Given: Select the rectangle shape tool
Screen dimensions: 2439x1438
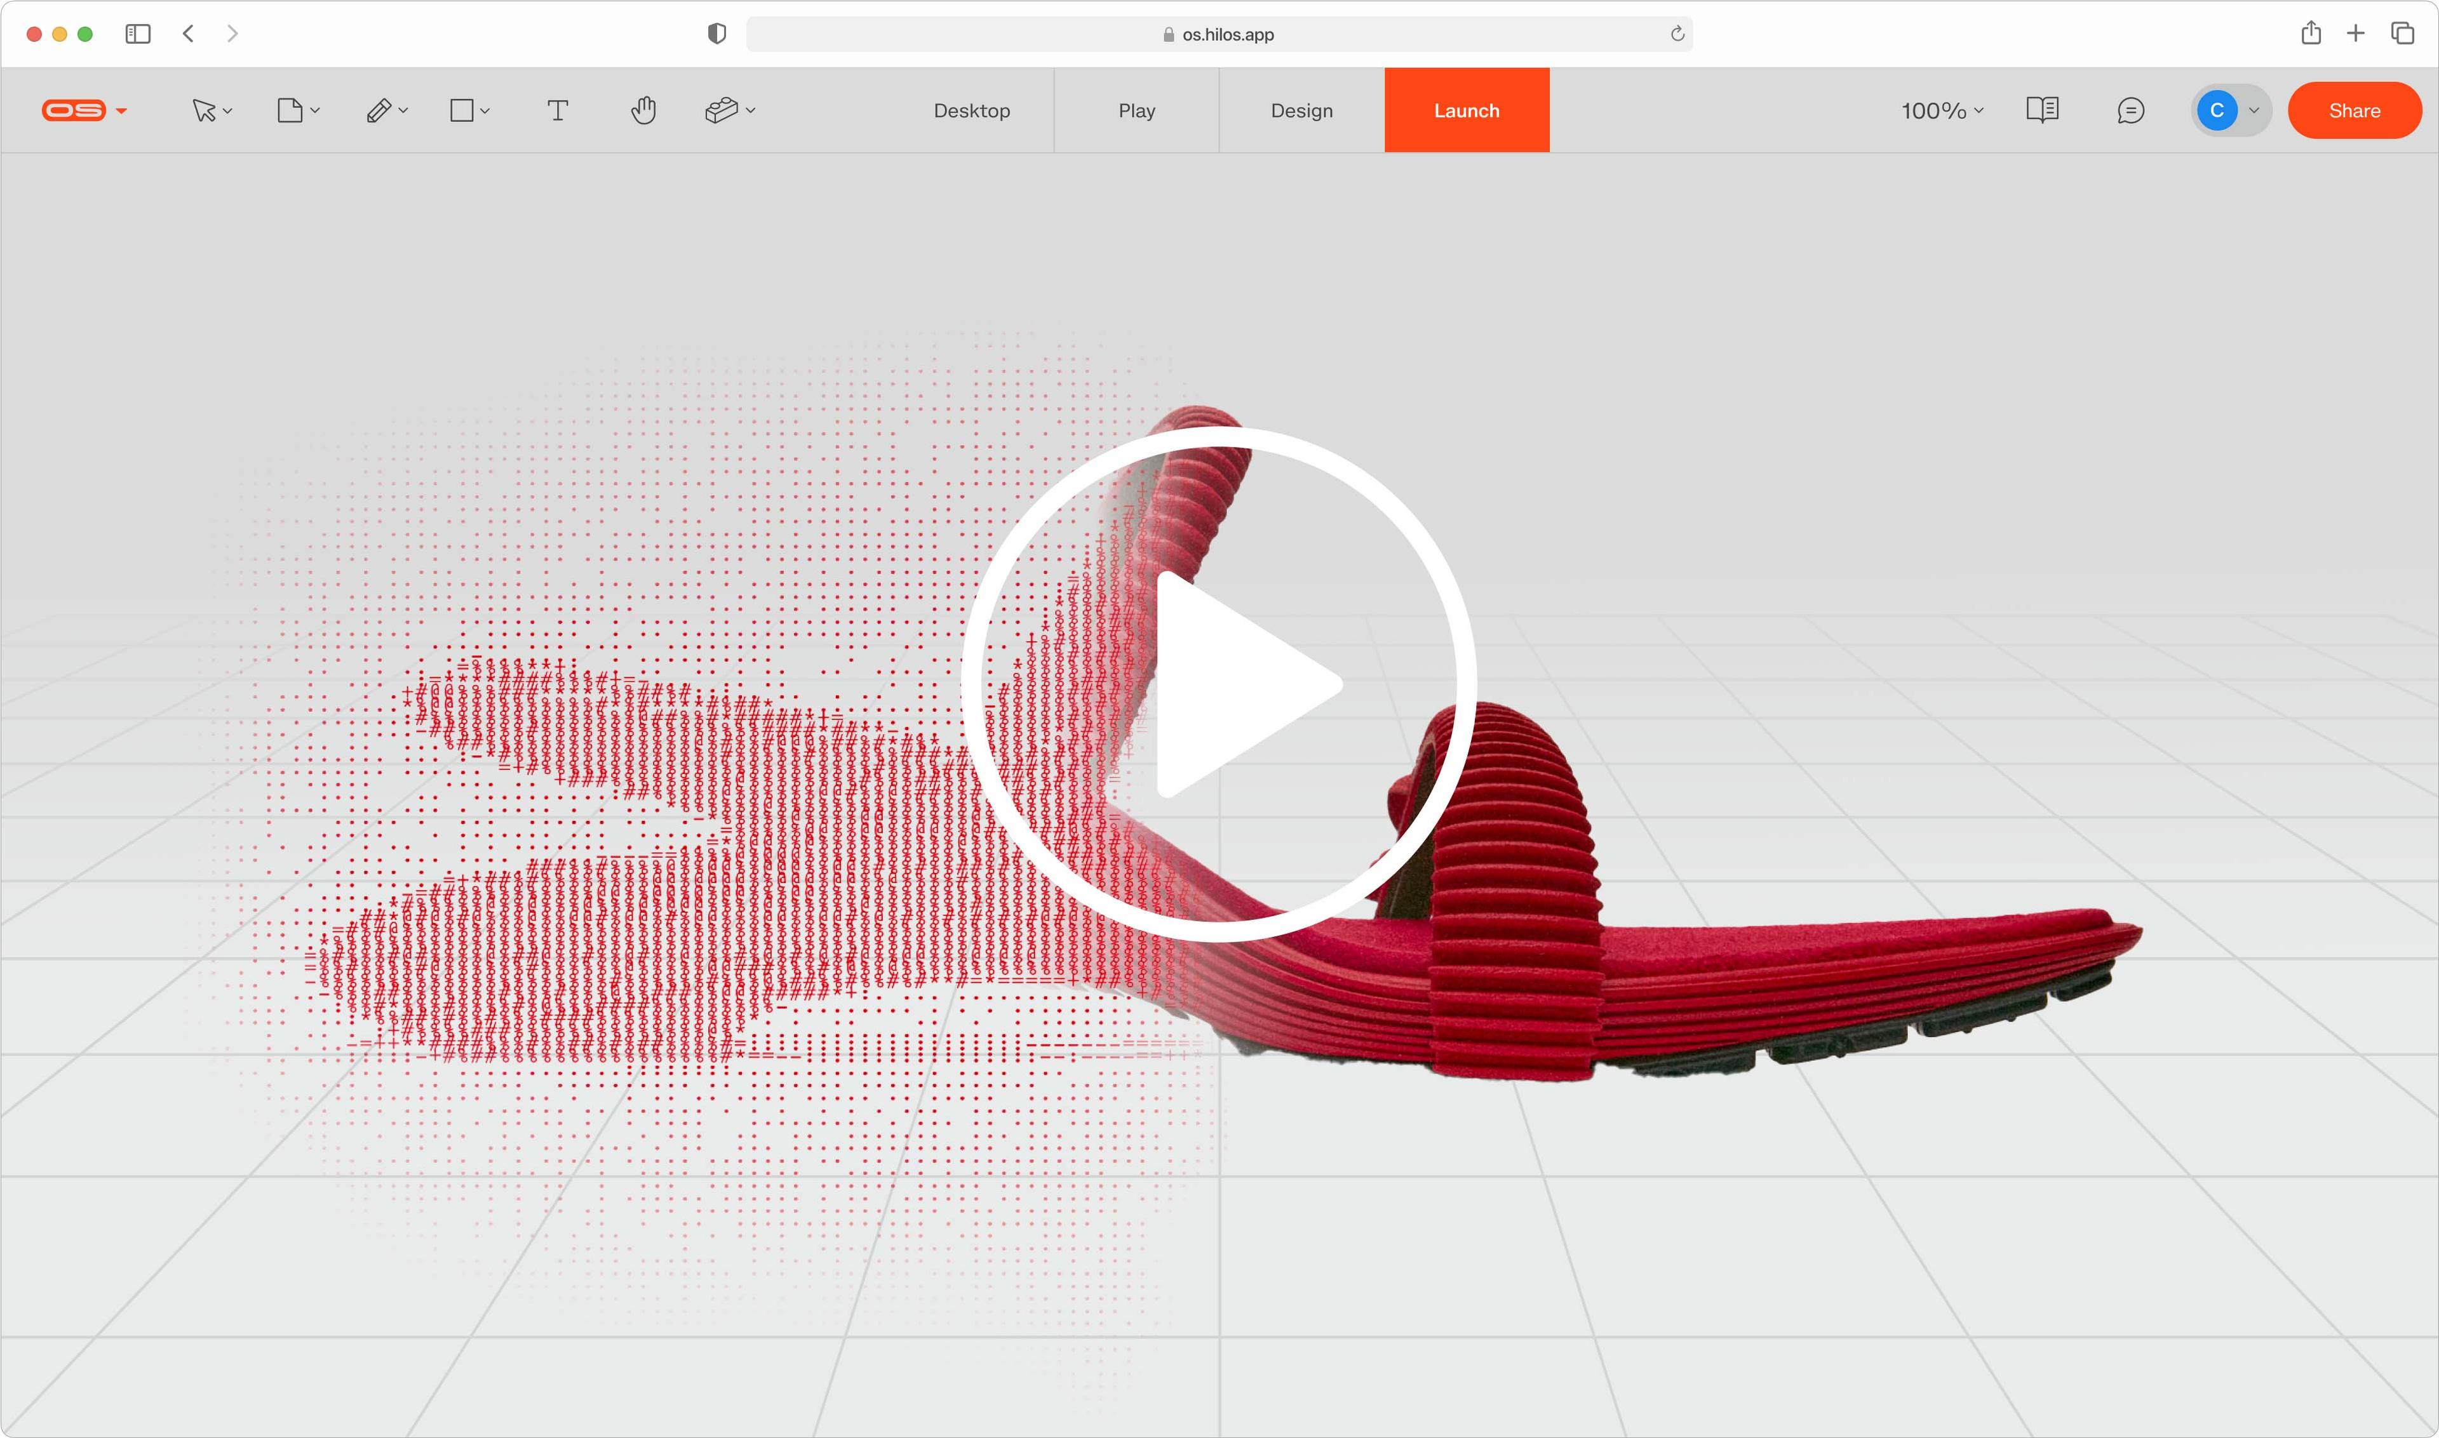Looking at the screenshot, I should pyautogui.click(x=462, y=110).
